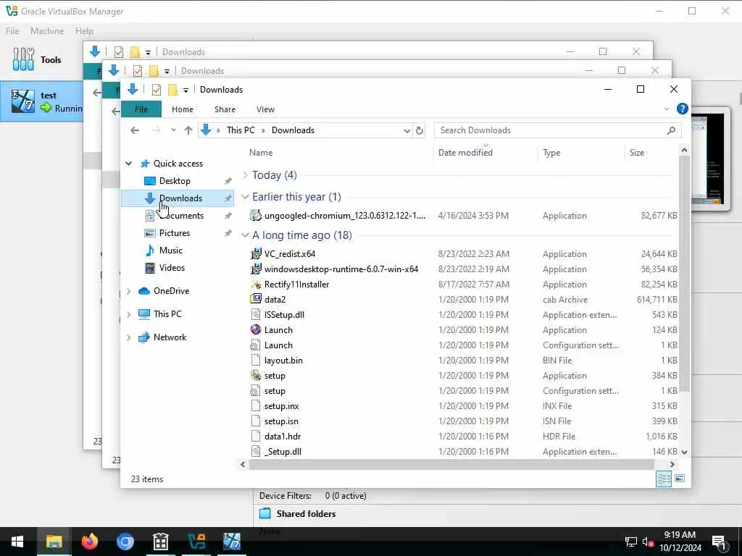Screen dimensions: 742x556
Task: Expand the ribbon using the chevron
Action: tap(667, 109)
